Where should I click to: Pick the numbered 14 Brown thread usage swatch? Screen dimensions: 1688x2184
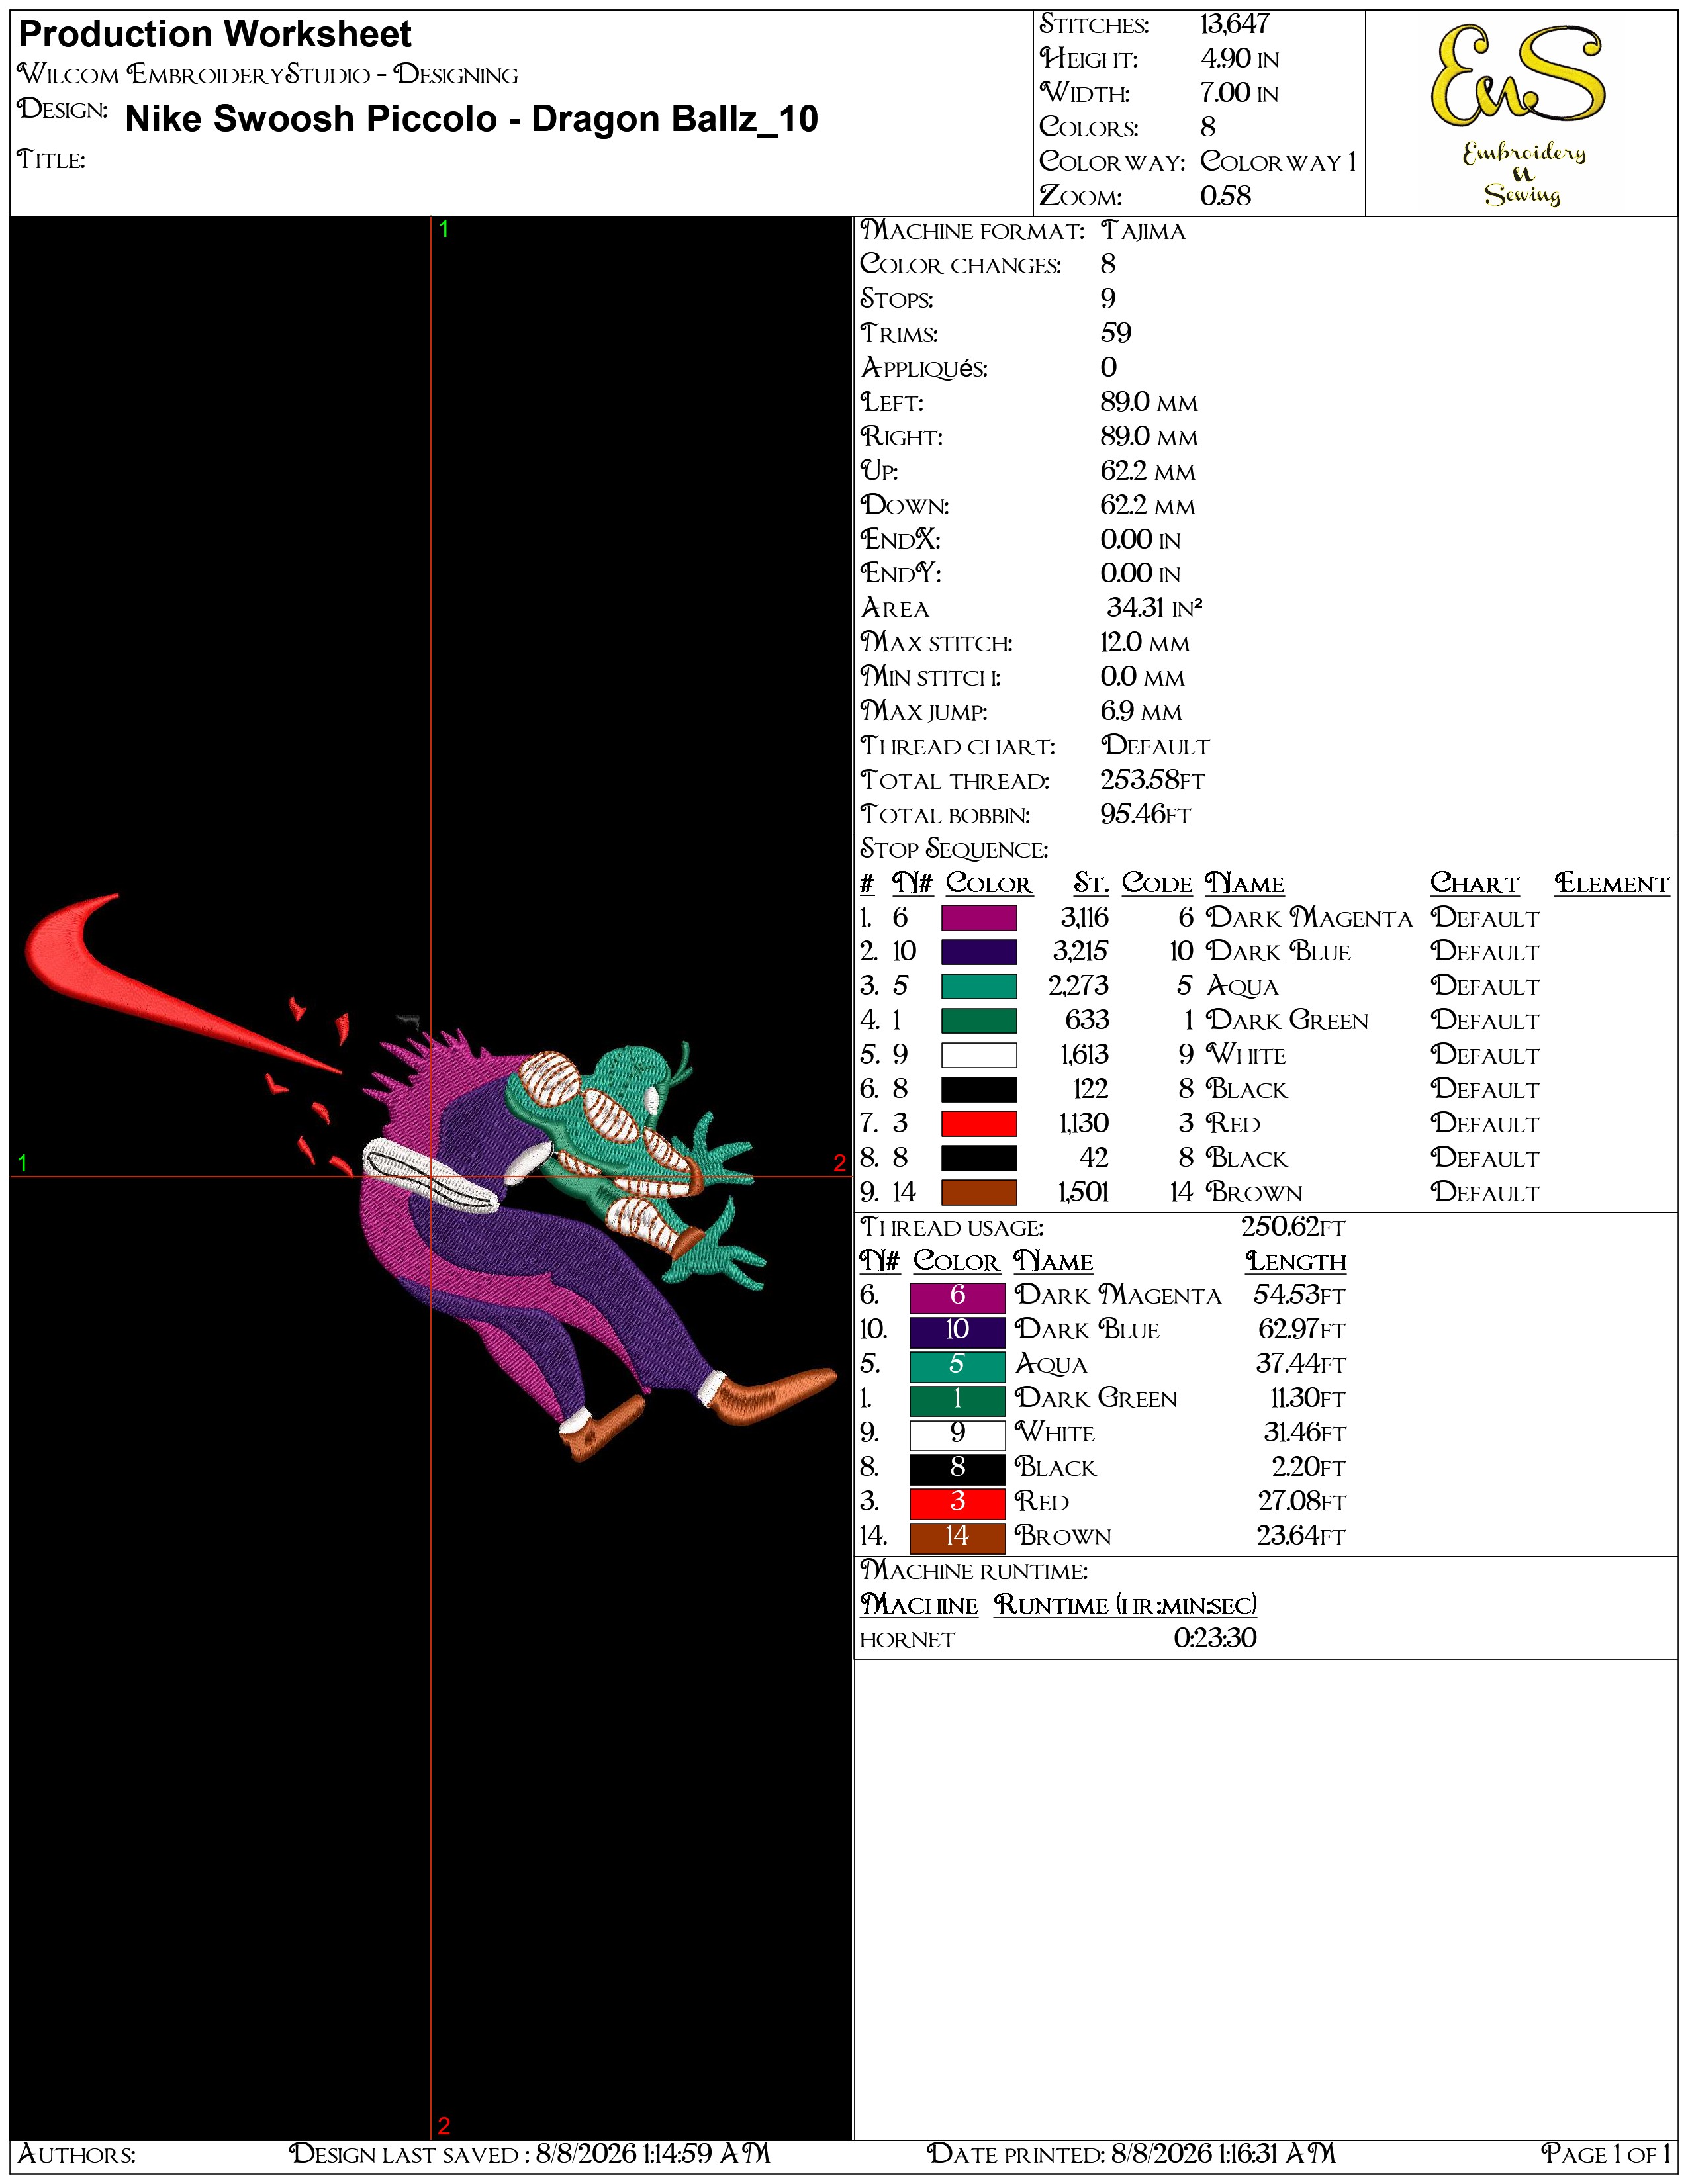coord(957,1537)
